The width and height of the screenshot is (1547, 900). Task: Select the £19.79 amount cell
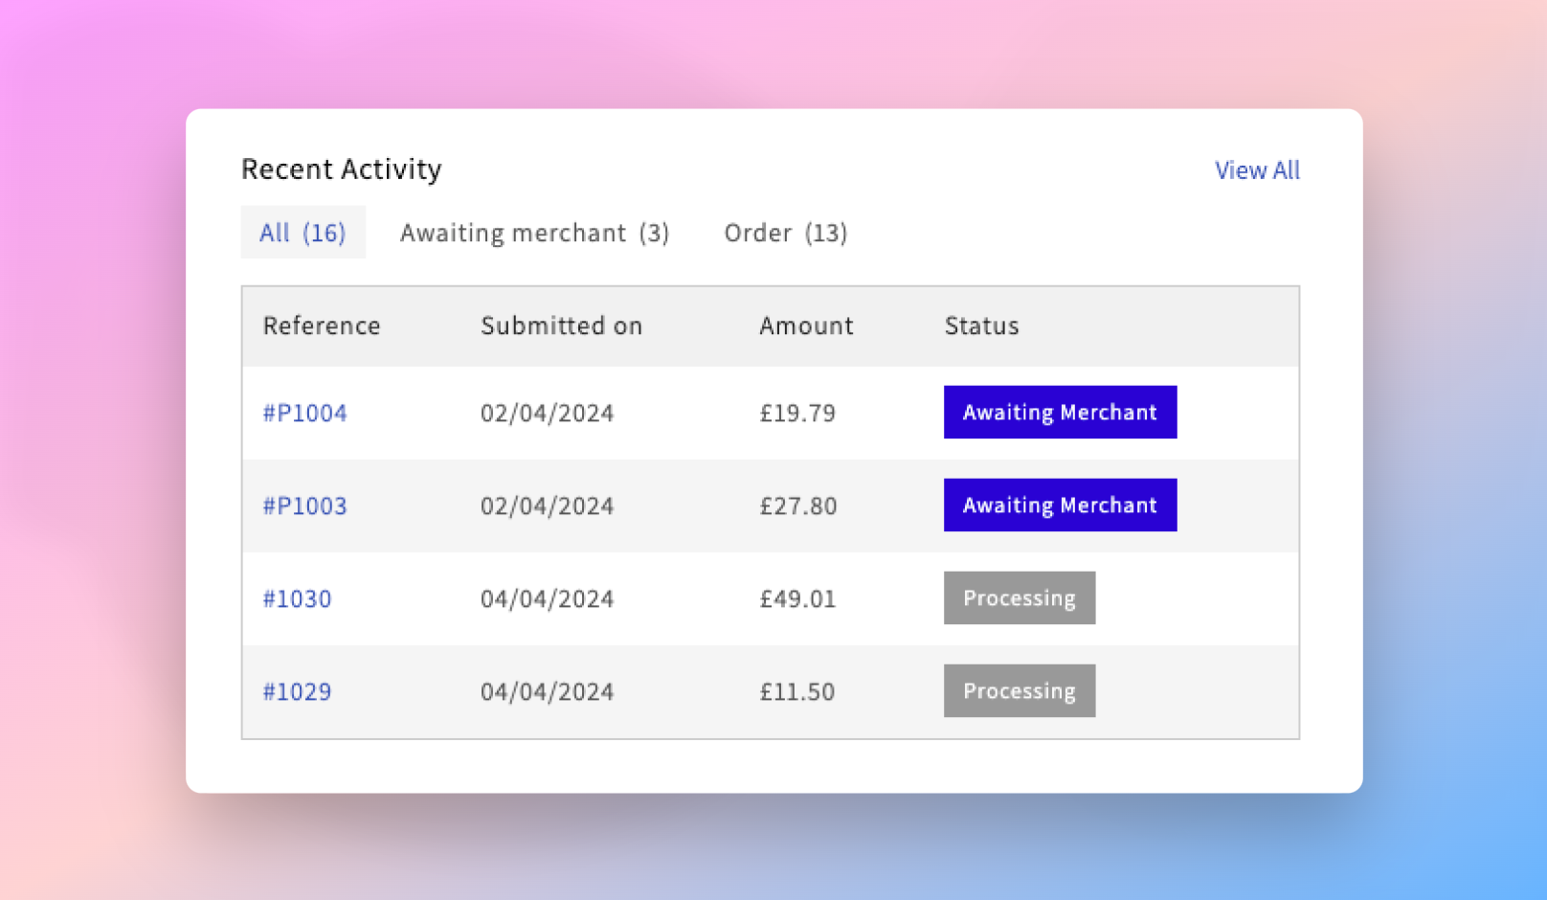(x=797, y=413)
